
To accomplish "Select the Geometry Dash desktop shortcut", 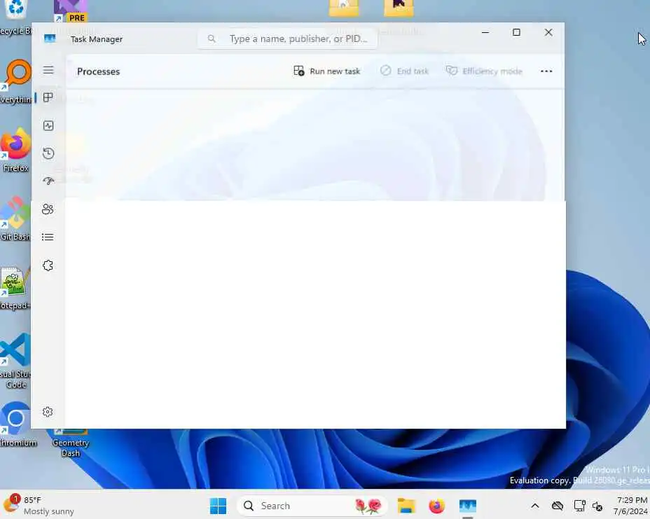I will tap(71, 443).
